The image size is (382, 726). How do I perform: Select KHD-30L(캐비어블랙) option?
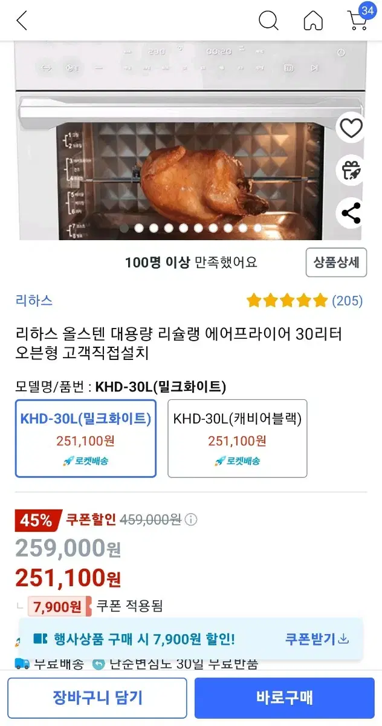click(238, 439)
